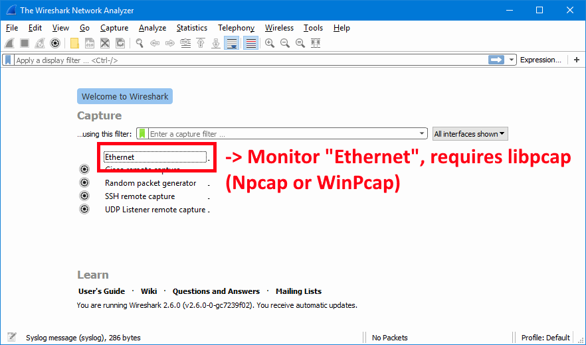Open a capture file with folder icon
Screen dimensions: 586x345
[x=74, y=43]
